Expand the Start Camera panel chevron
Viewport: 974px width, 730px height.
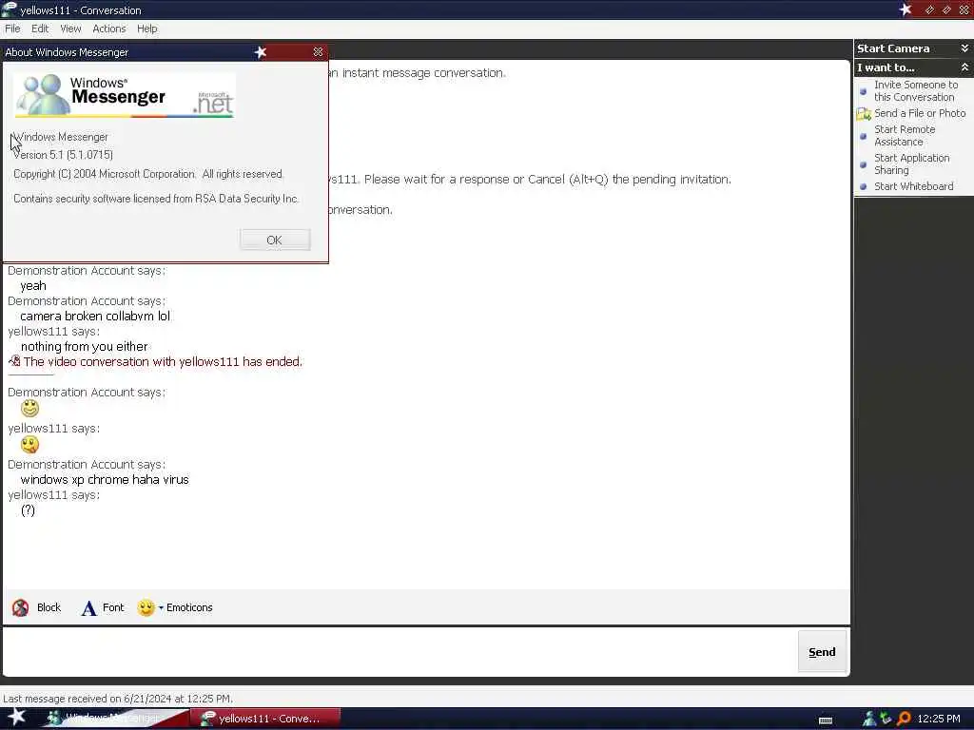[x=964, y=48]
